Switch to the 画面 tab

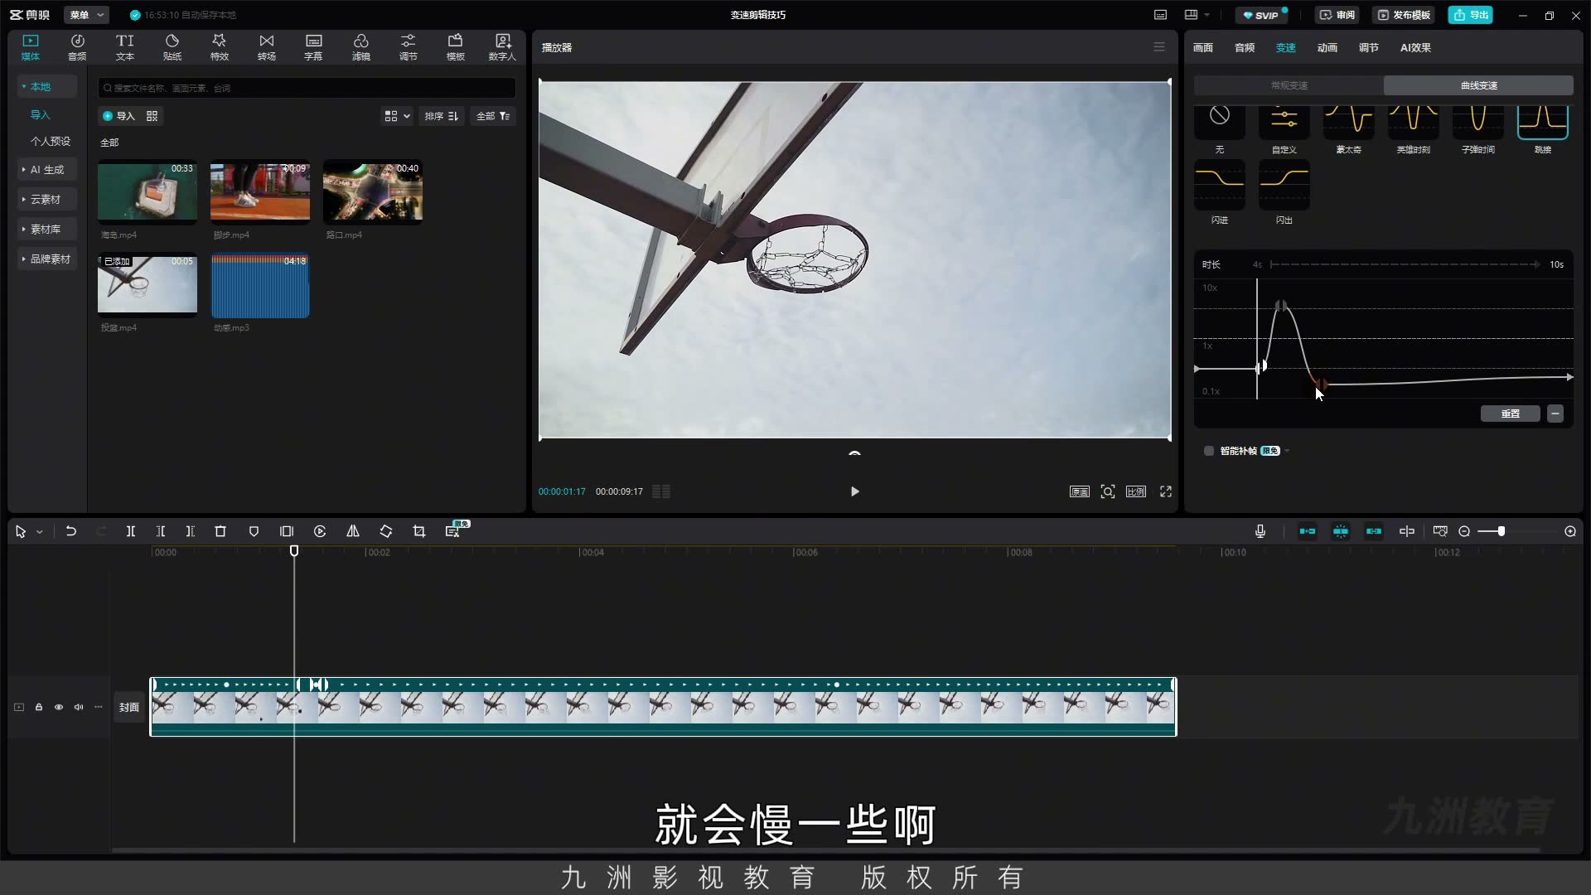click(x=1203, y=48)
